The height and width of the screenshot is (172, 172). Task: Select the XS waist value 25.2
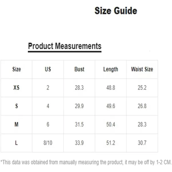tap(142, 88)
